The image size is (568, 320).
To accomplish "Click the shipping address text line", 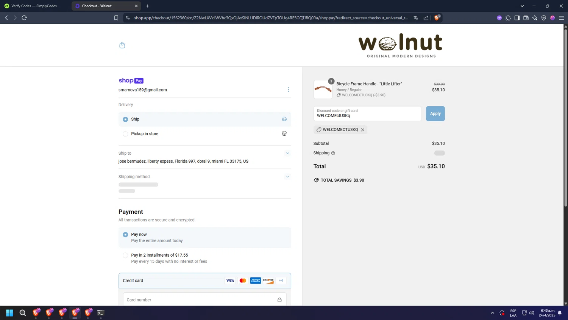I will click(183, 161).
